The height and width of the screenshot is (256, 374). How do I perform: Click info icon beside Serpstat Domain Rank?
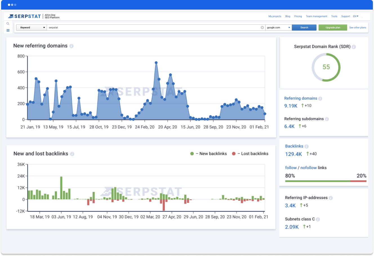354,47
